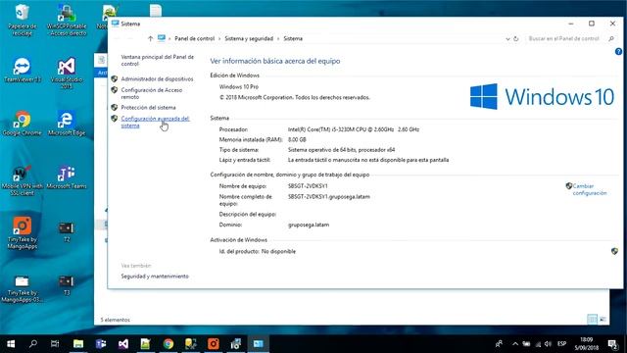Viewport: 627px width, 353px height.
Task: Select 'Windows 10 Pro' edition text
Action: 239,87
